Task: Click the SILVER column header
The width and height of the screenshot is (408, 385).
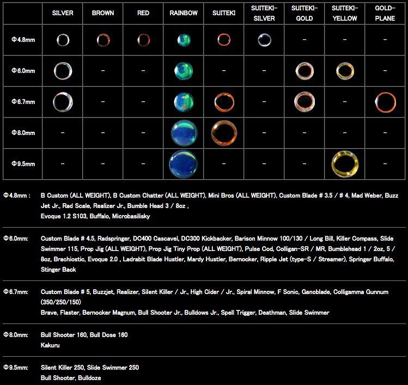Action: click(63, 13)
